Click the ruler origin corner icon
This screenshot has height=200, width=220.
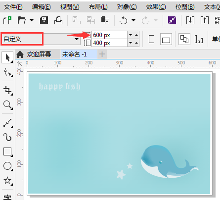click(20, 63)
